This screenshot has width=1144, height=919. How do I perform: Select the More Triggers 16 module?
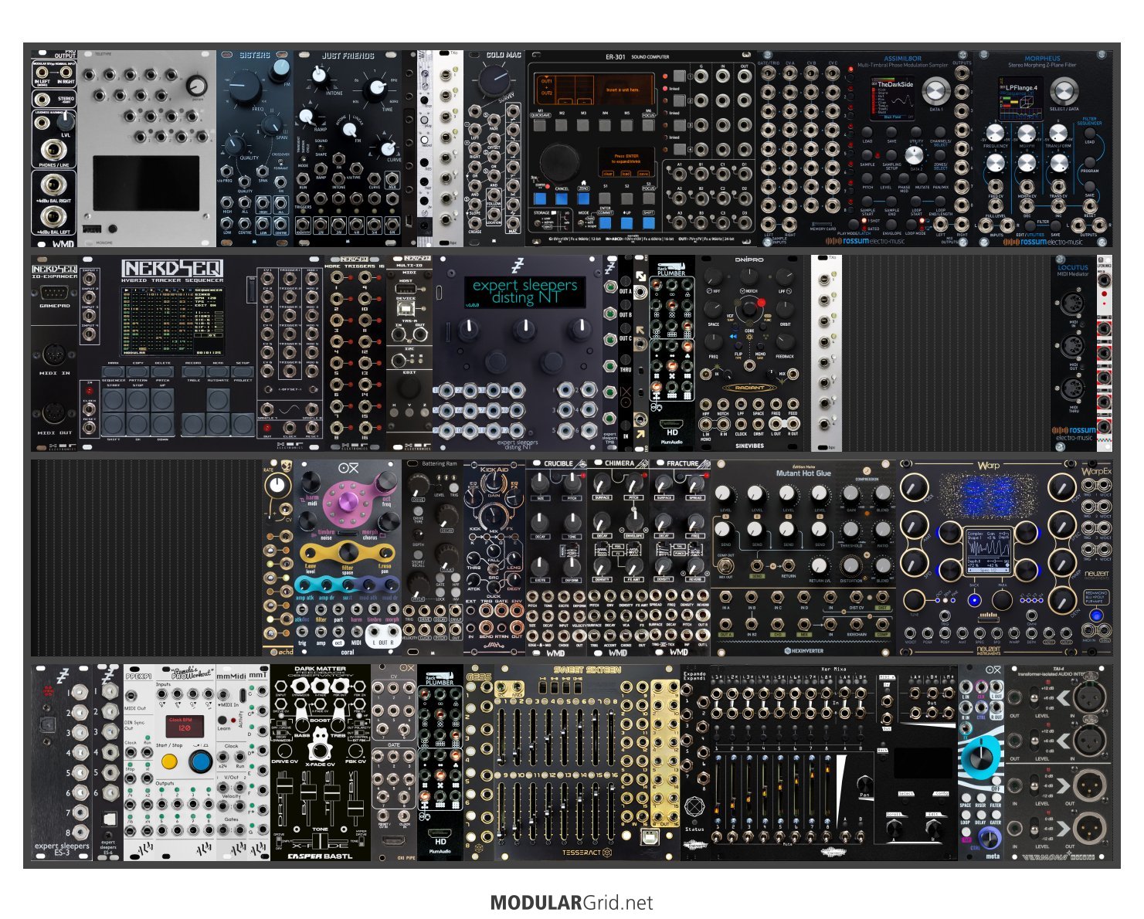[x=355, y=354]
